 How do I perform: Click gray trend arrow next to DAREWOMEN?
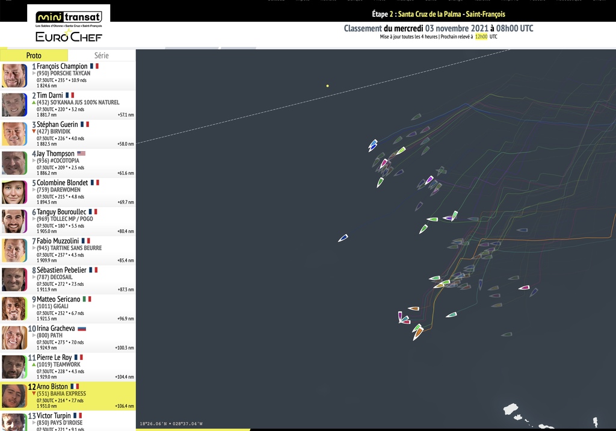pyautogui.click(x=34, y=190)
